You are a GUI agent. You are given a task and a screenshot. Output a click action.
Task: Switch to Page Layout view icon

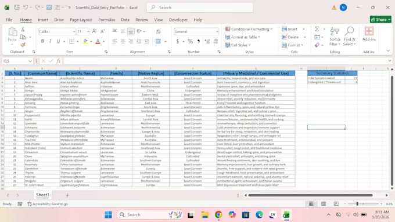click(324, 203)
